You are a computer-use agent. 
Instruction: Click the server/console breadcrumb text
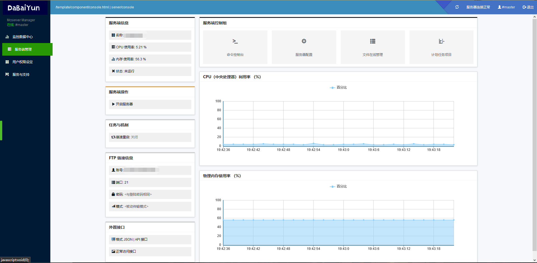123,7
